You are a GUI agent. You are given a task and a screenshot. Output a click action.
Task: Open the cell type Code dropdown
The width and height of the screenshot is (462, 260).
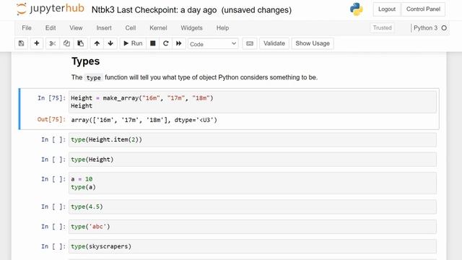213,43
